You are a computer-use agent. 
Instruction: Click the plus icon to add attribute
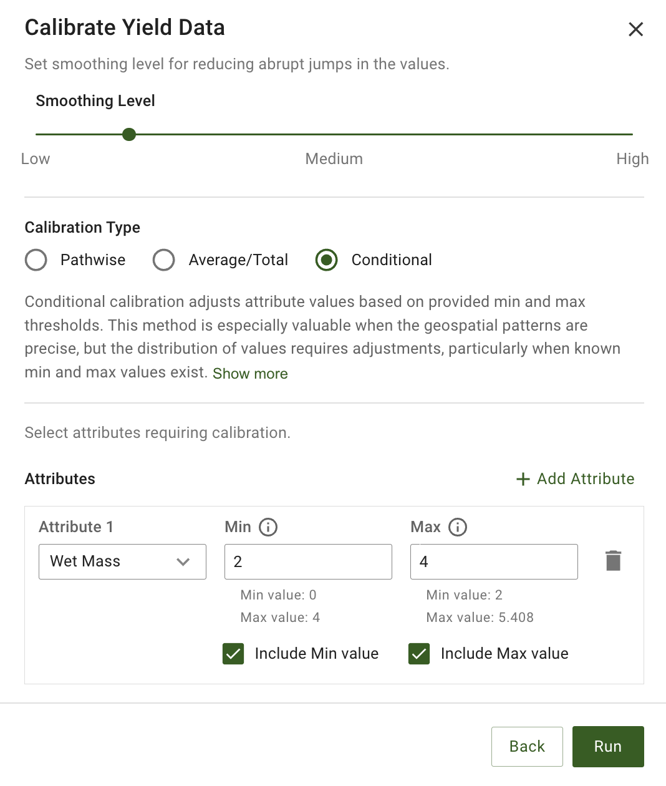click(x=523, y=479)
